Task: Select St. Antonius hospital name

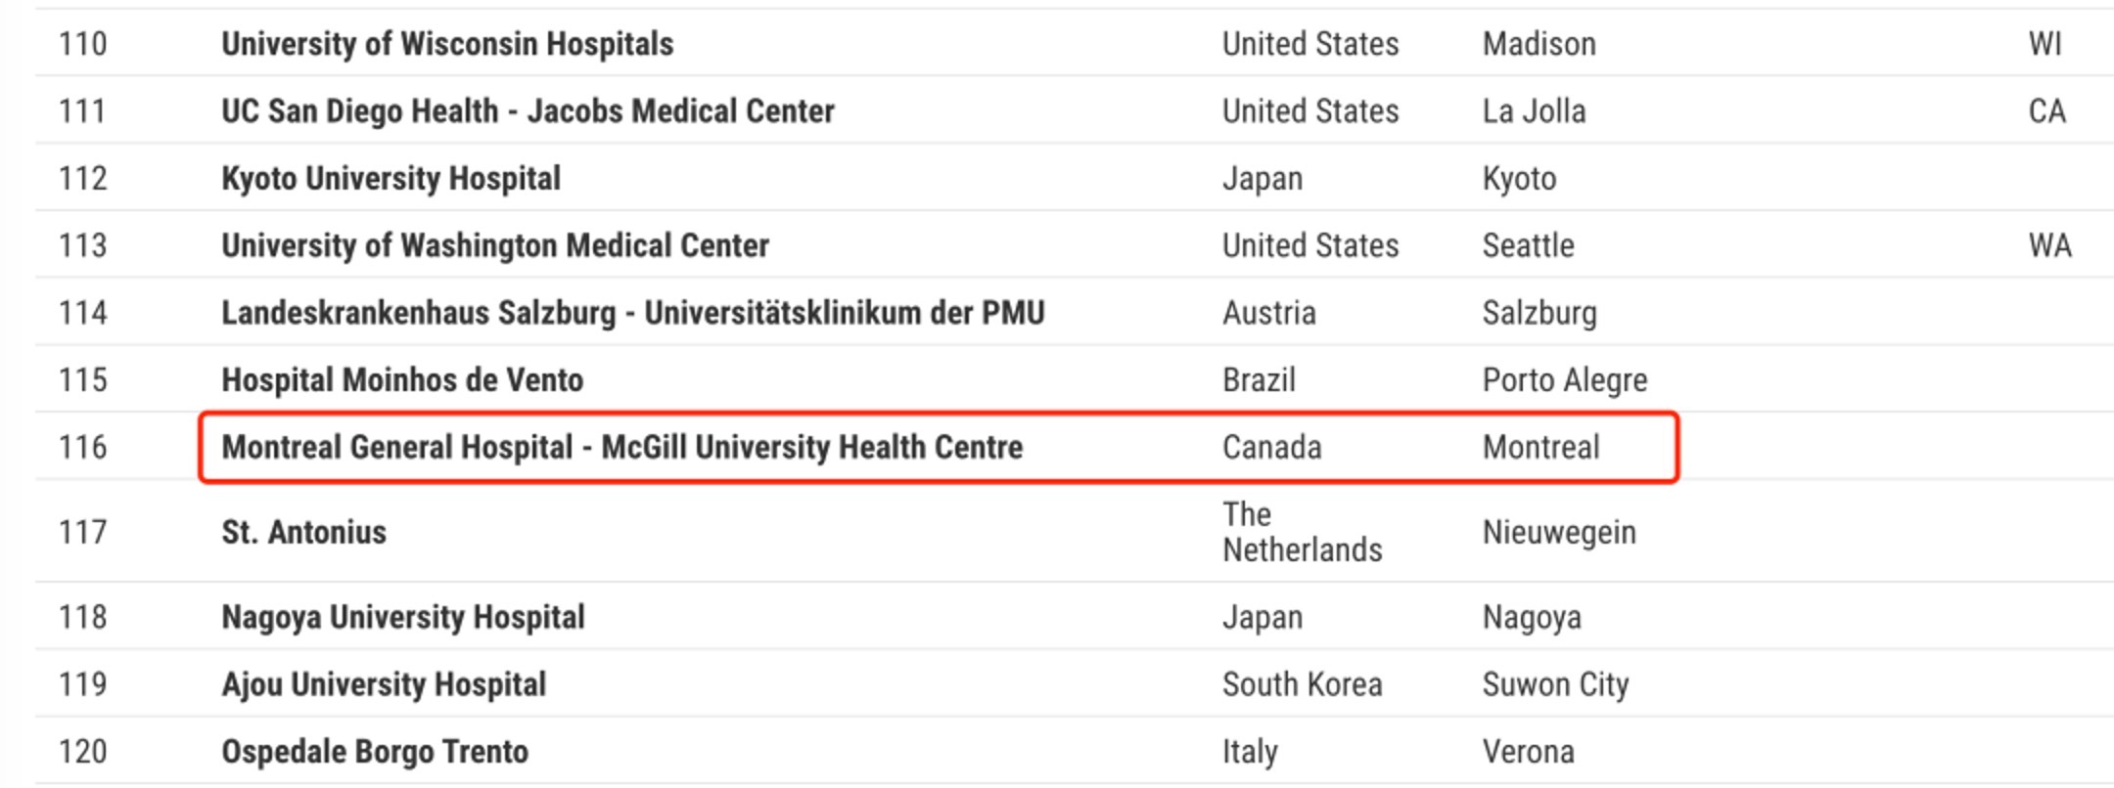Action: coord(304,533)
